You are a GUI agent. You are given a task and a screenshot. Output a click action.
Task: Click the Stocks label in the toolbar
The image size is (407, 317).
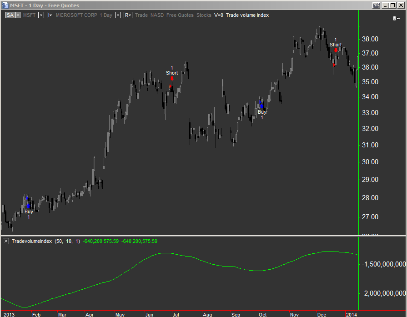point(204,15)
